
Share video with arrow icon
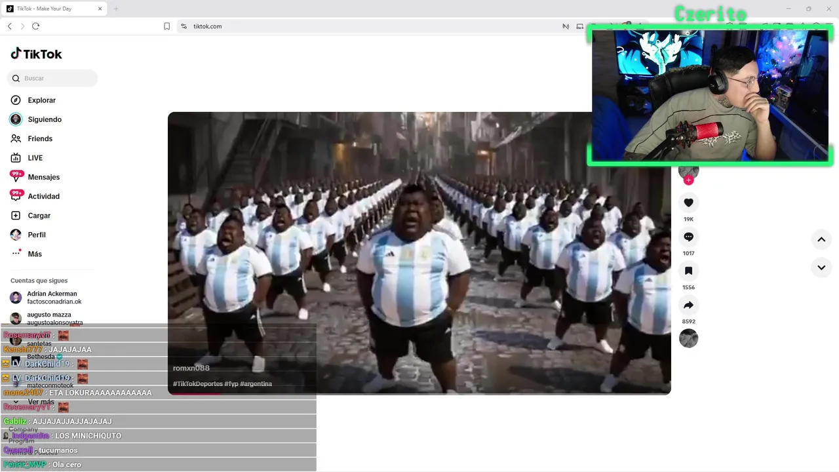click(x=688, y=305)
